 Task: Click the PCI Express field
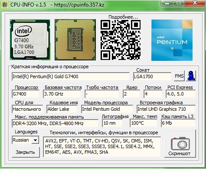point(181,94)
